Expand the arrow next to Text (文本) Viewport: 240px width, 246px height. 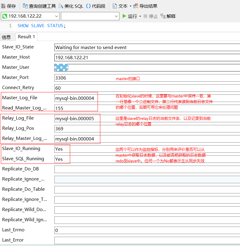click(x=130, y=6)
